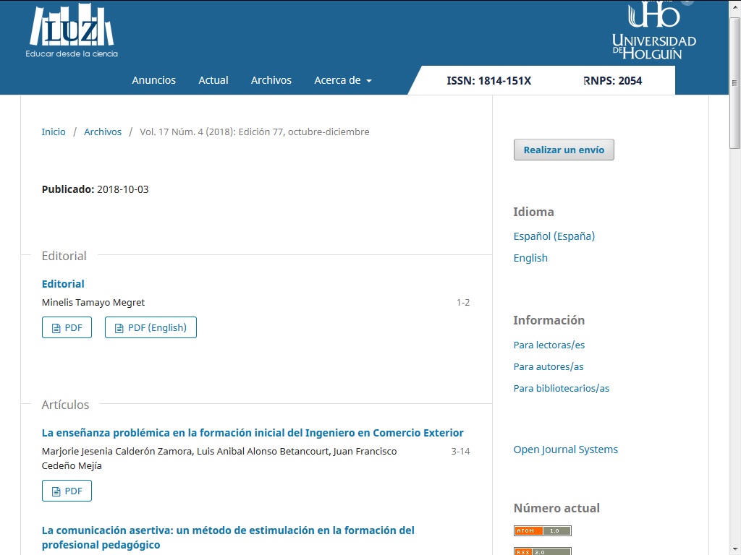Screen dimensions: 741x555
Task: Go to Anuncios in the navigation bar
Action: (x=153, y=80)
